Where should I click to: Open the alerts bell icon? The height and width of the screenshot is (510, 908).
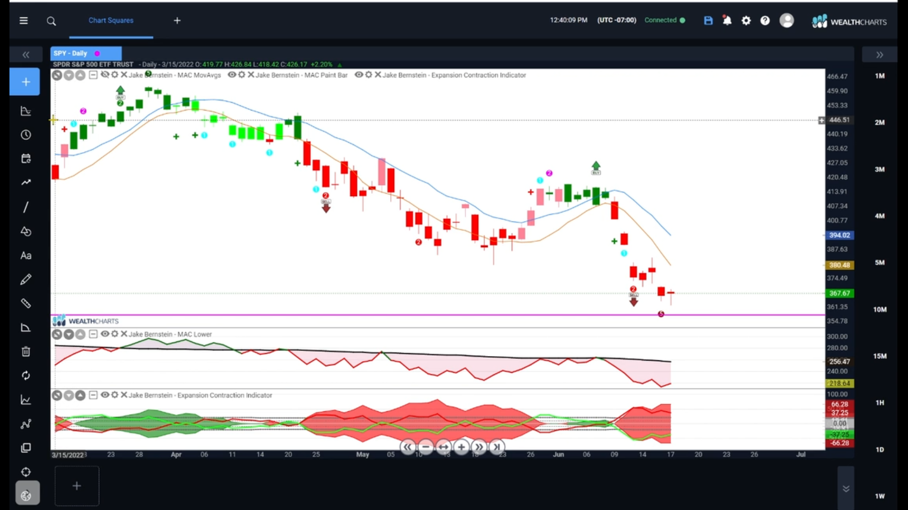pyautogui.click(x=727, y=20)
